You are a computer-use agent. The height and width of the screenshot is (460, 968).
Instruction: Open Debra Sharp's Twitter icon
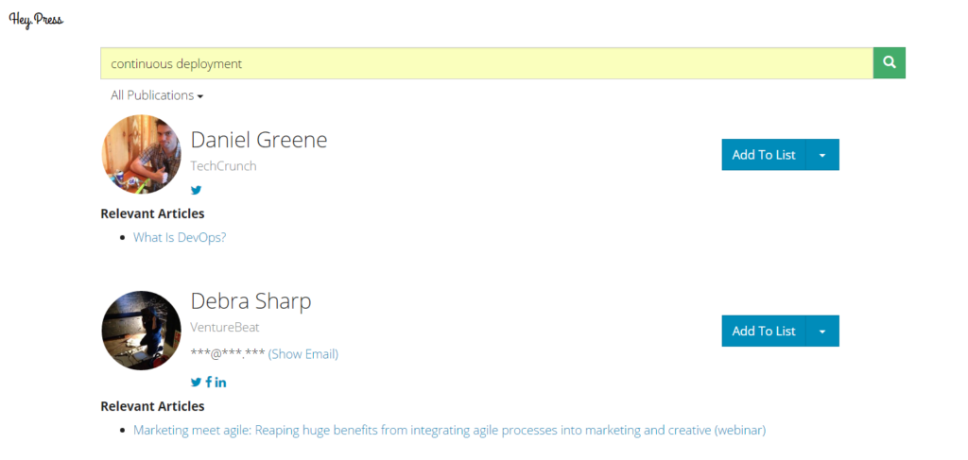pyautogui.click(x=197, y=383)
